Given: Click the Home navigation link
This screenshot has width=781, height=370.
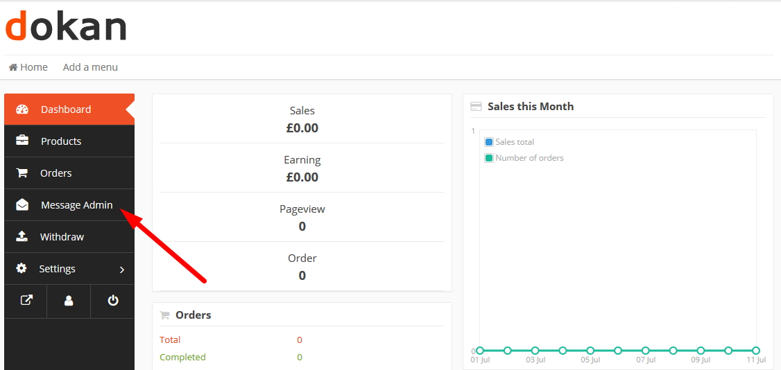Looking at the screenshot, I should click(28, 67).
